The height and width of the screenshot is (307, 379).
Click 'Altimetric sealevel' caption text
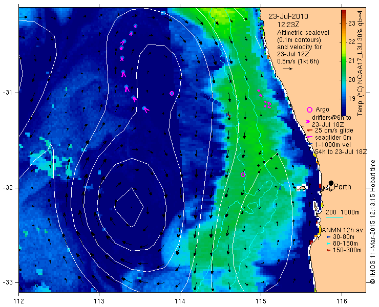coord(303,33)
